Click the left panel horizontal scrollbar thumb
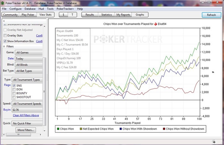 19,135
